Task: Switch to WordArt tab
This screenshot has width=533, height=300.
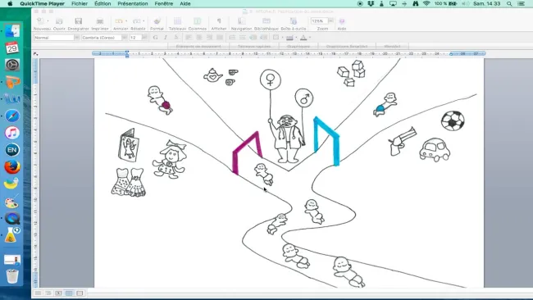Action: click(392, 46)
